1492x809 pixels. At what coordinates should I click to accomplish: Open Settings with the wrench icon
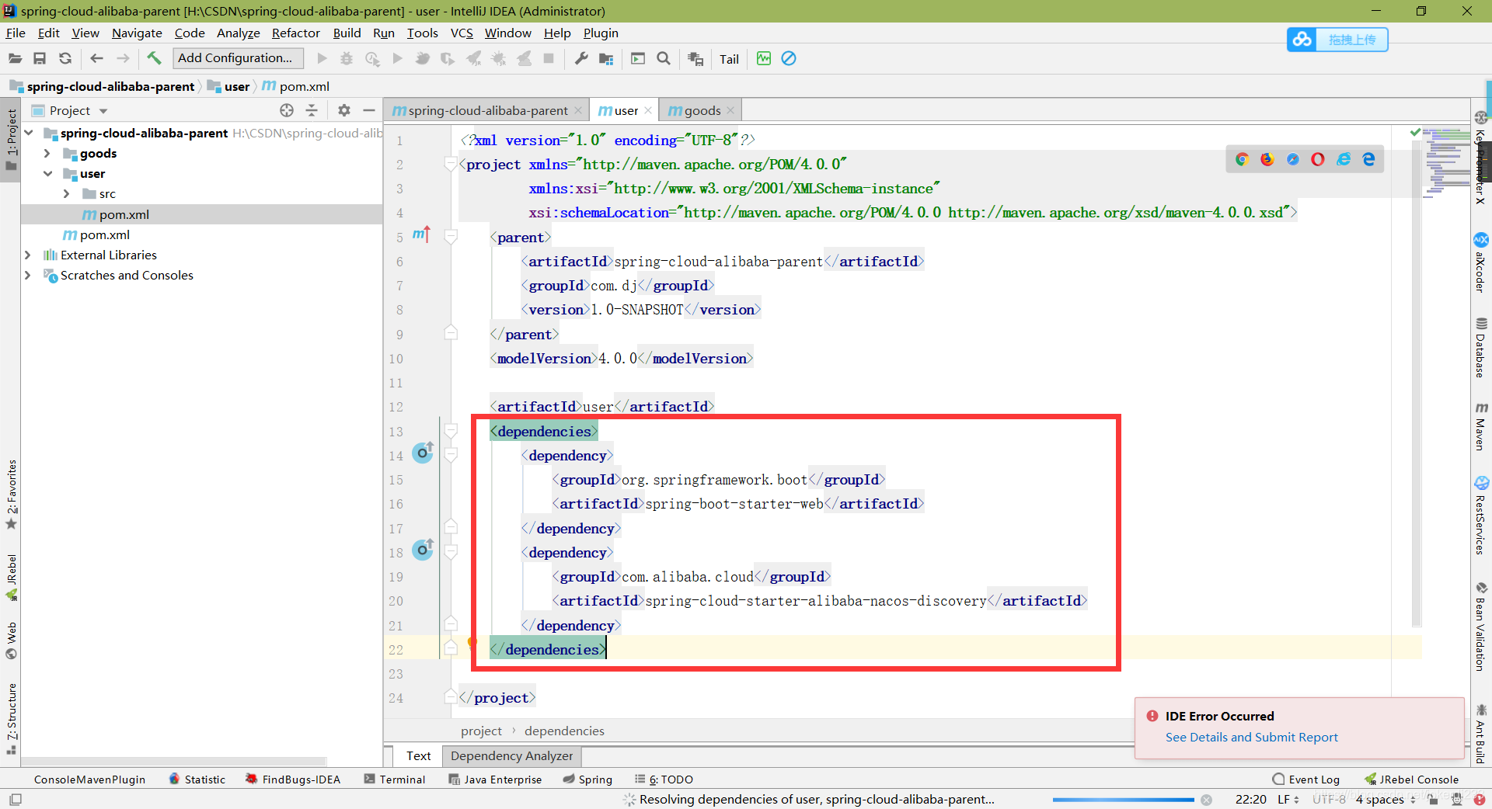pyautogui.click(x=580, y=58)
